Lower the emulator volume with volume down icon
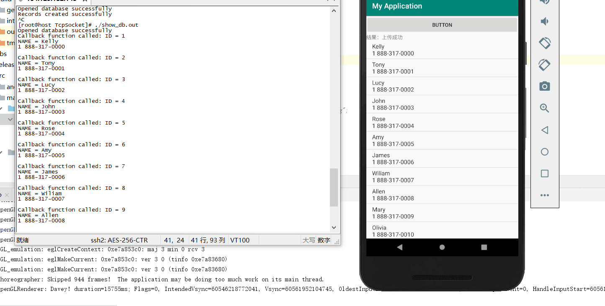The height and width of the screenshot is (306, 605). [x=544, y=21]
